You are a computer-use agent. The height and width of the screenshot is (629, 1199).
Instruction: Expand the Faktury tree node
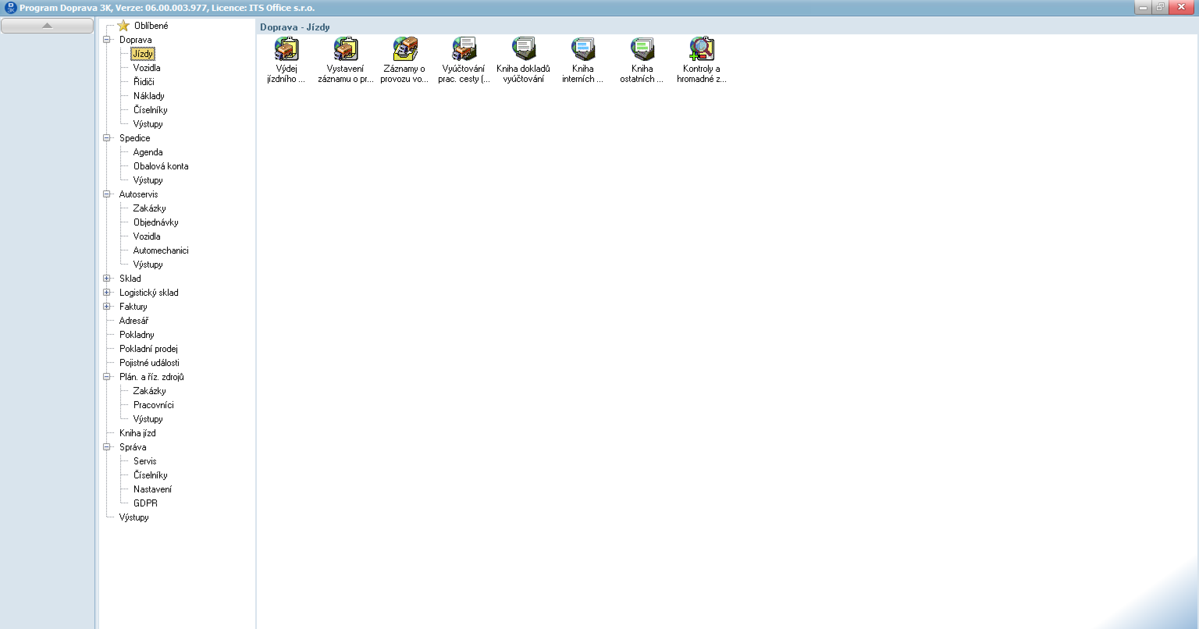(107, 306)
